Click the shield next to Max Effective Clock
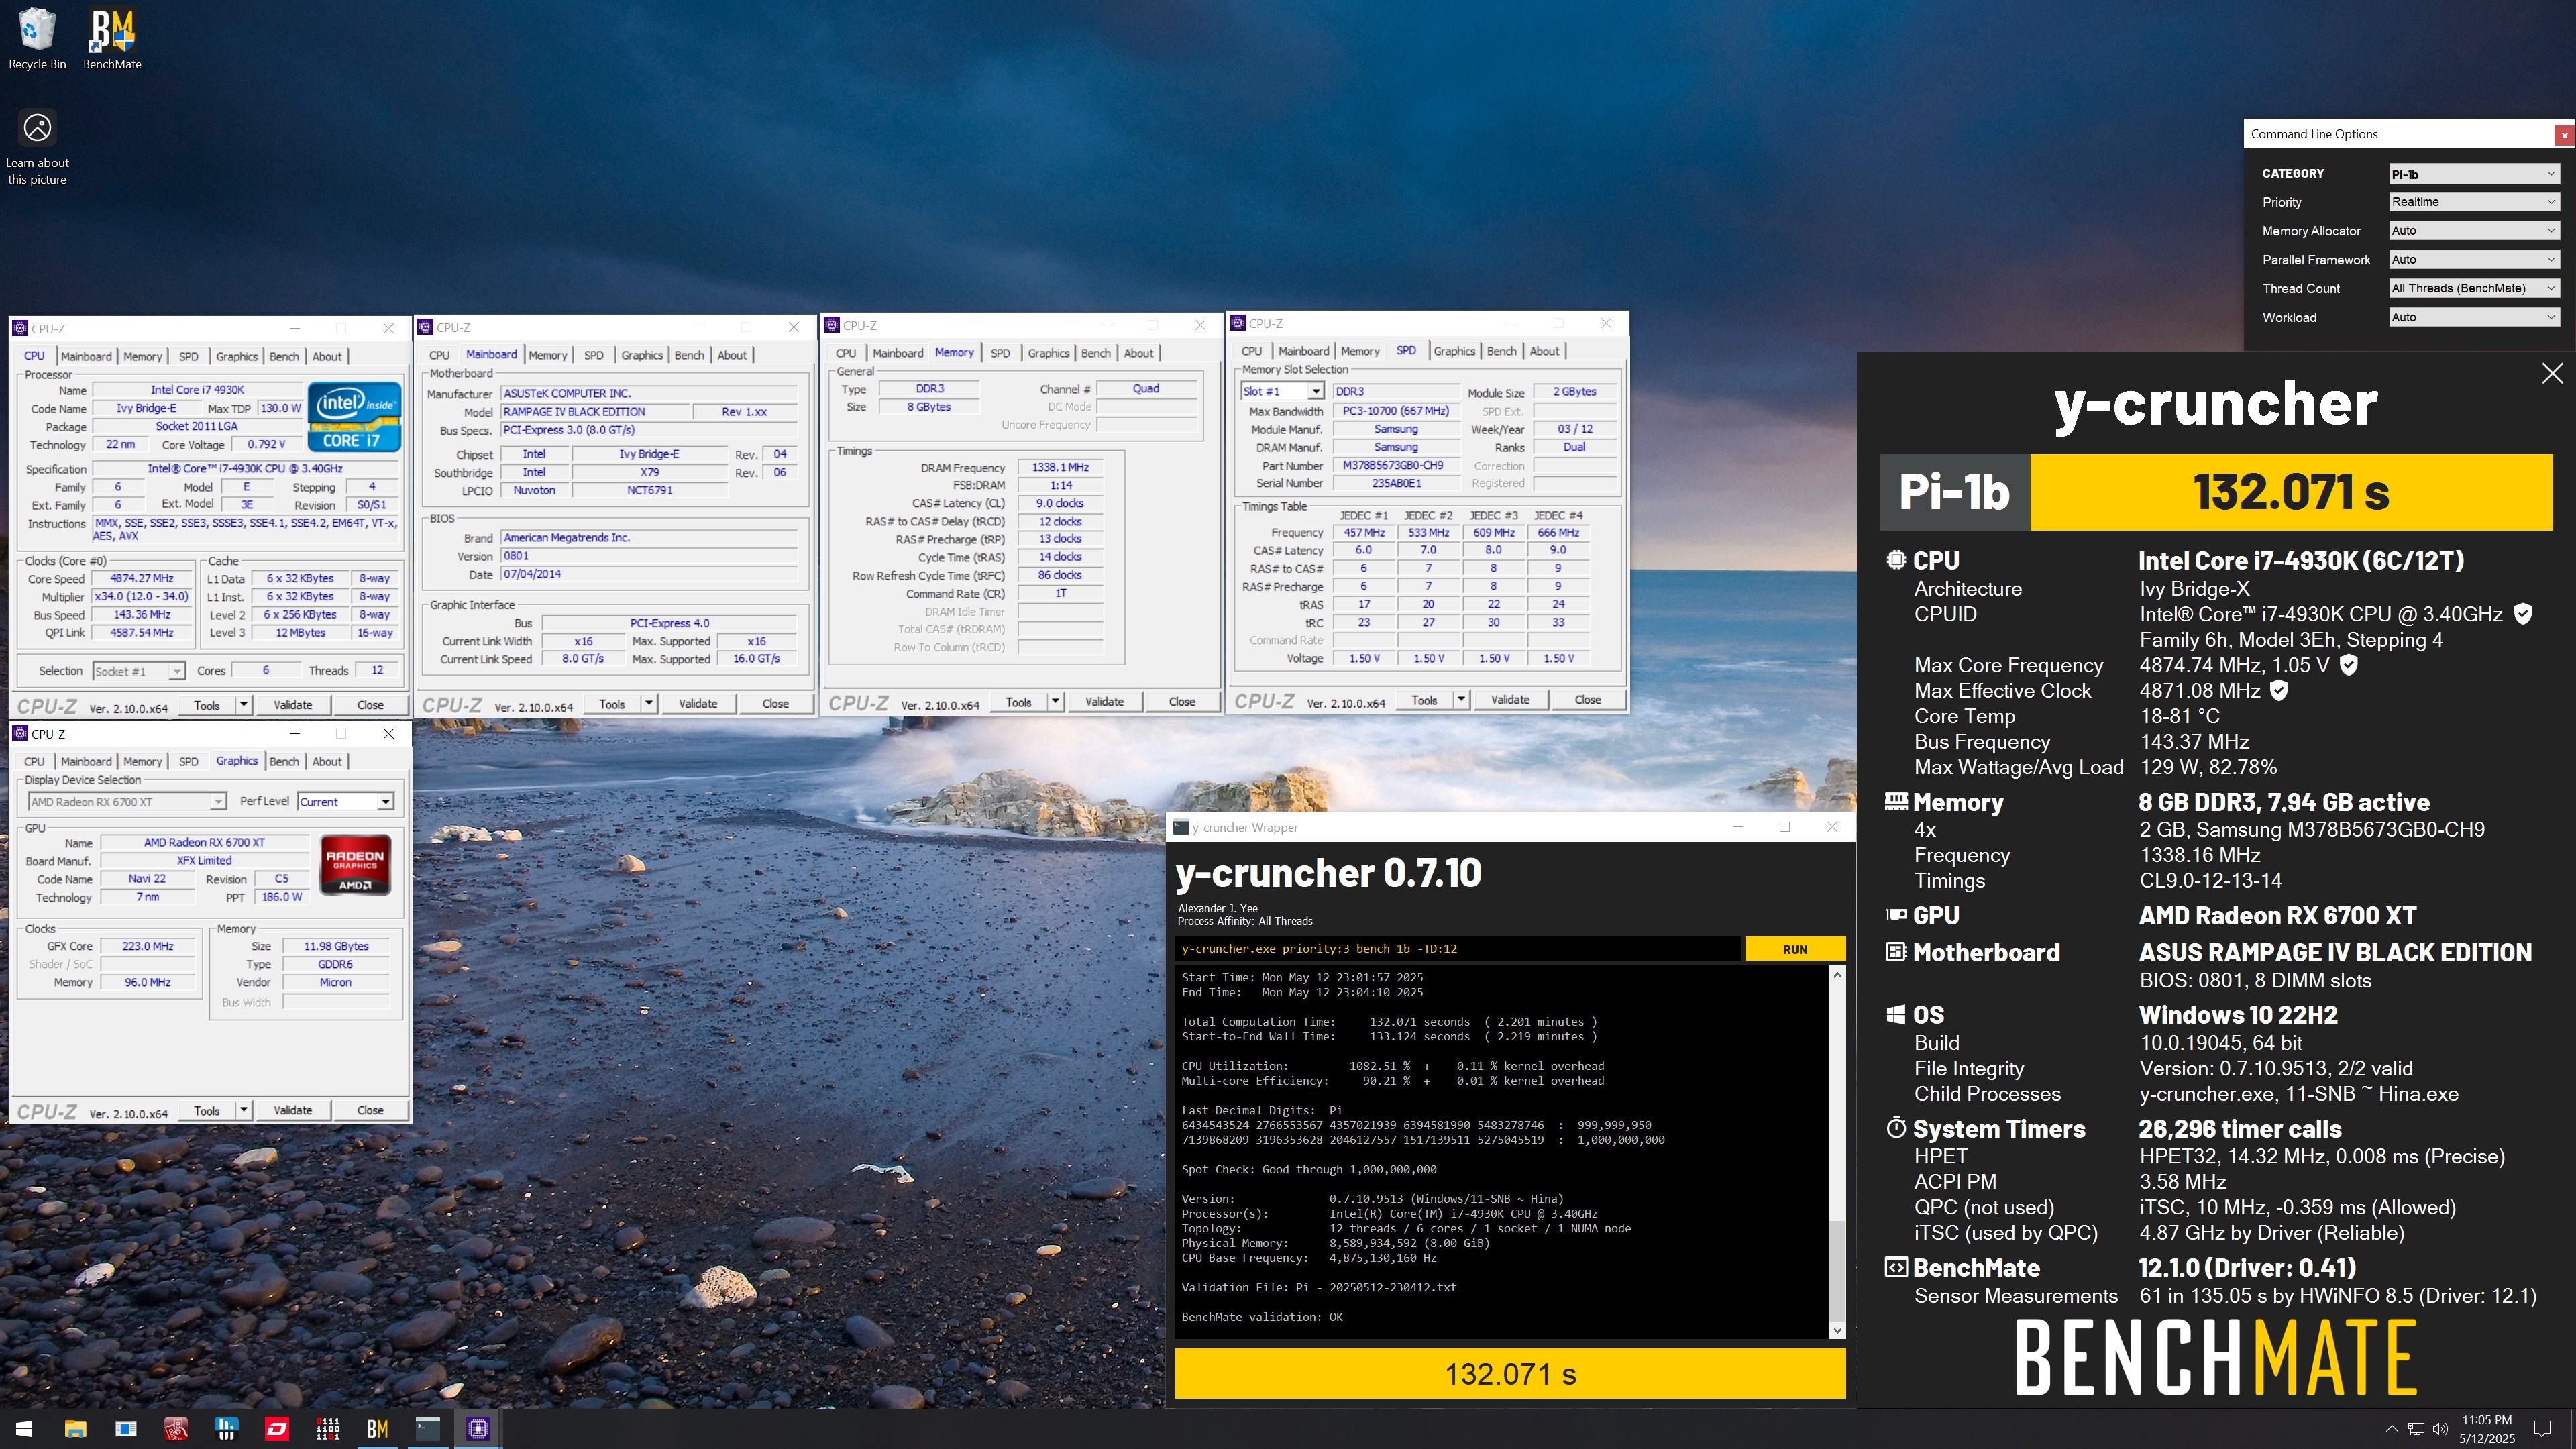This screenshot has width=2576, height=1449. click(2279, 690)
